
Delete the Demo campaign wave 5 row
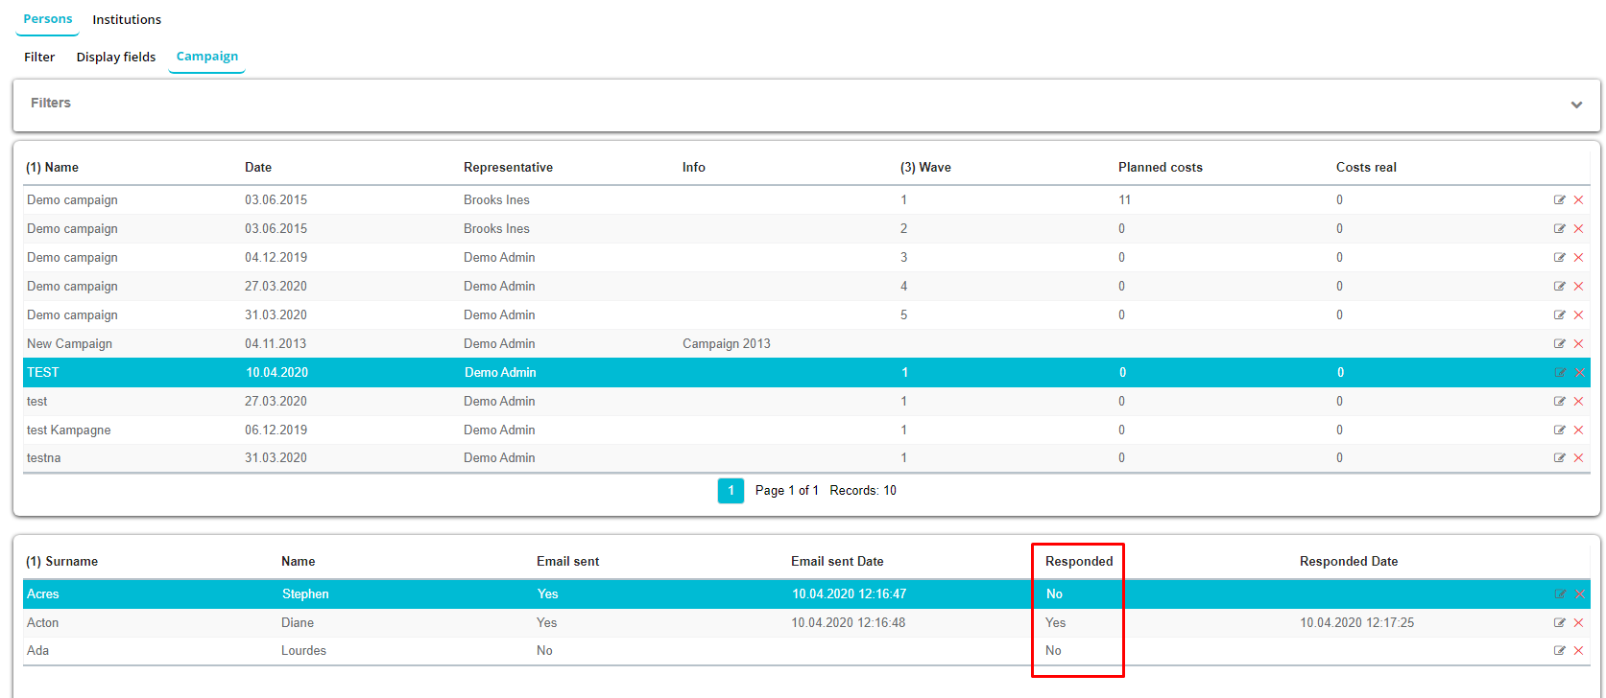(x=1578, y=315)
